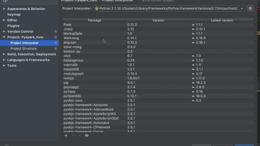Select the macholib package row

click(158, 65)
